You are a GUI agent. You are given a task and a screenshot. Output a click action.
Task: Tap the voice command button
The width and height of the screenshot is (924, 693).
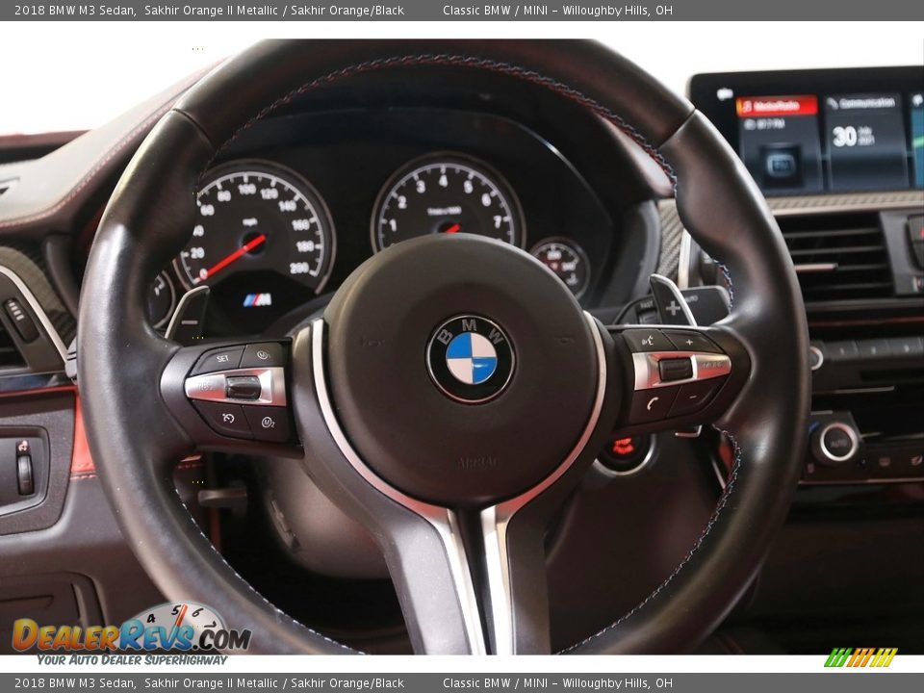tap(647, 340)
